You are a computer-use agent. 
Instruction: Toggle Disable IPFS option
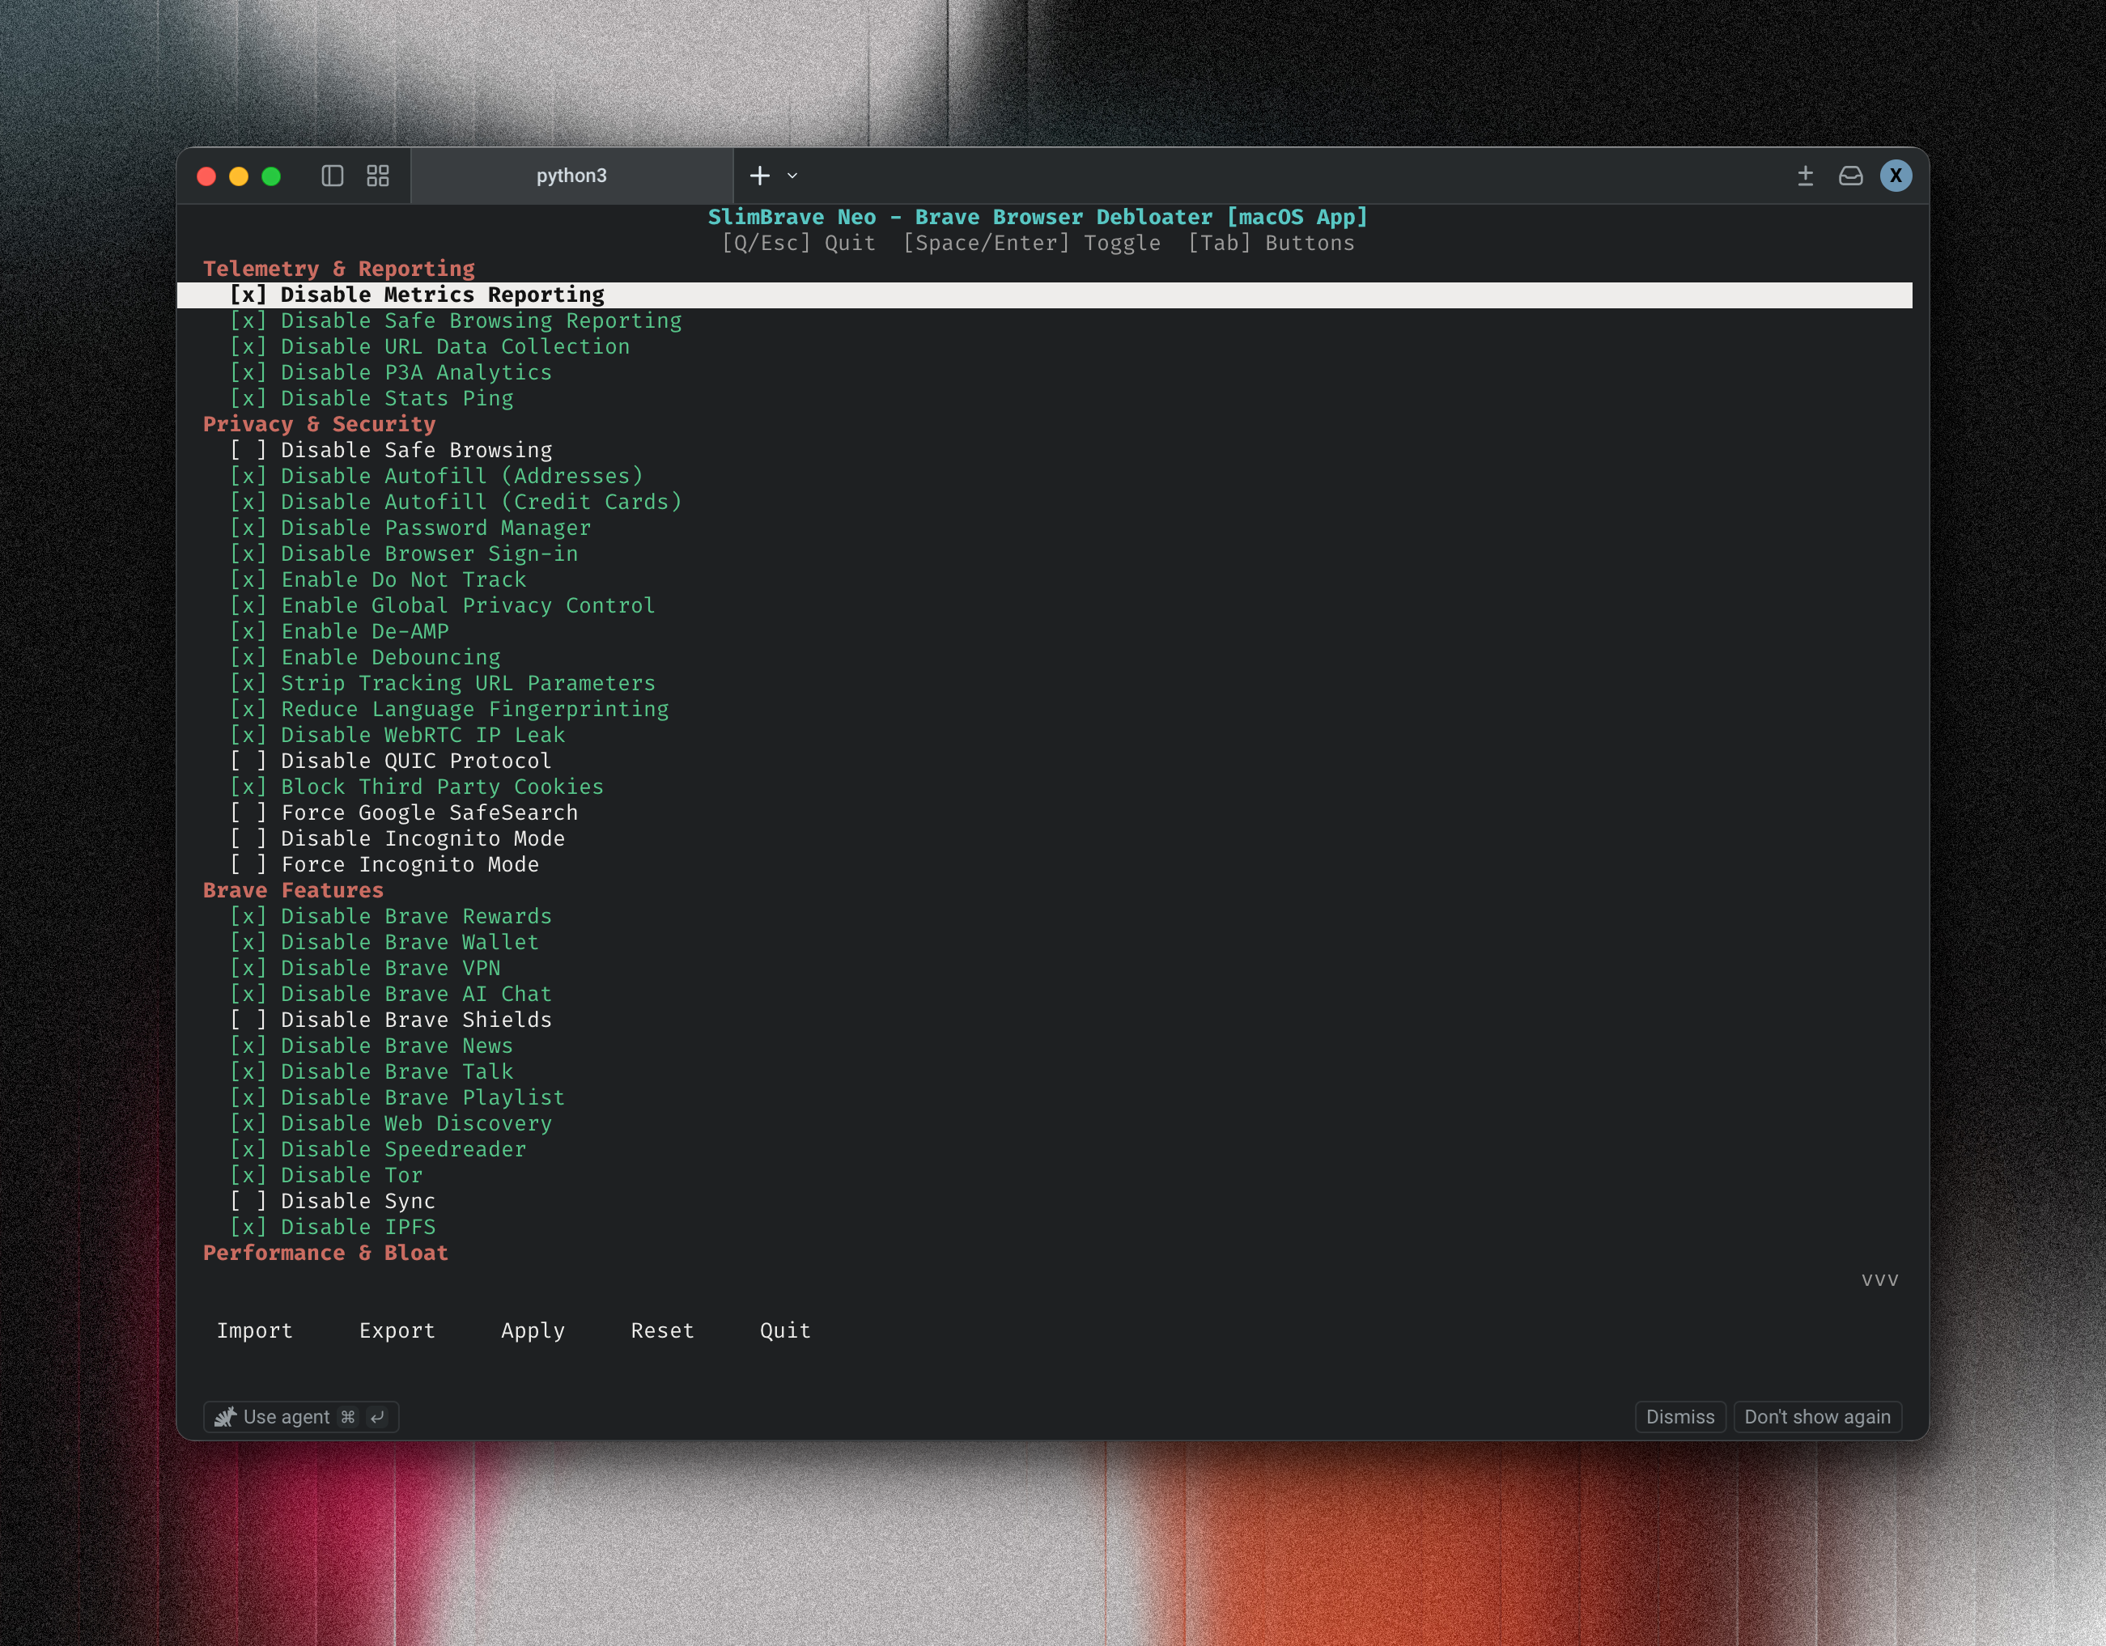(333, 1228)
